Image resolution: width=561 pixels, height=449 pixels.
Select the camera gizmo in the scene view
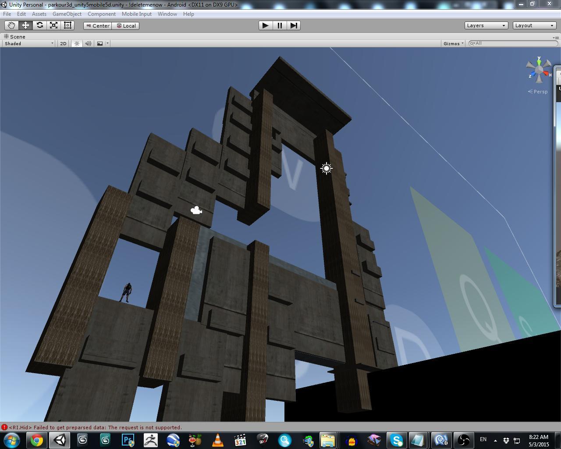196,210
